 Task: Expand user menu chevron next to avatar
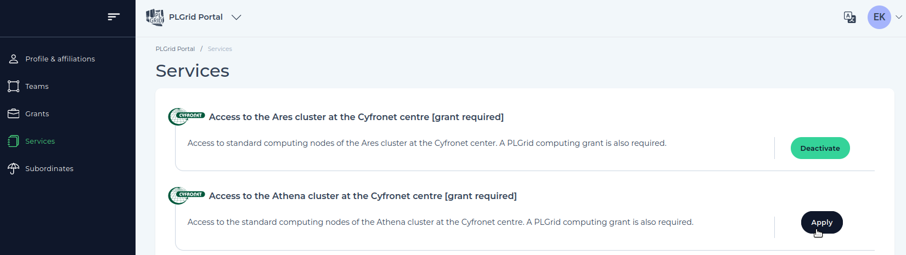[x=899, y=17]
